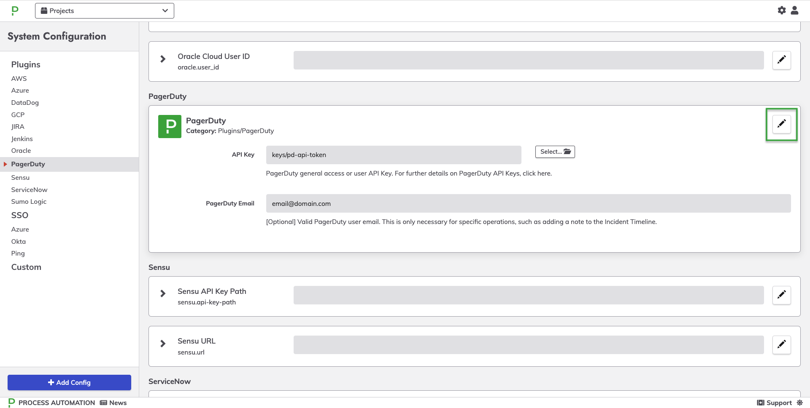Click the PagerDuty config edit pencil
The image size is (810, 408).
[781, 124]
